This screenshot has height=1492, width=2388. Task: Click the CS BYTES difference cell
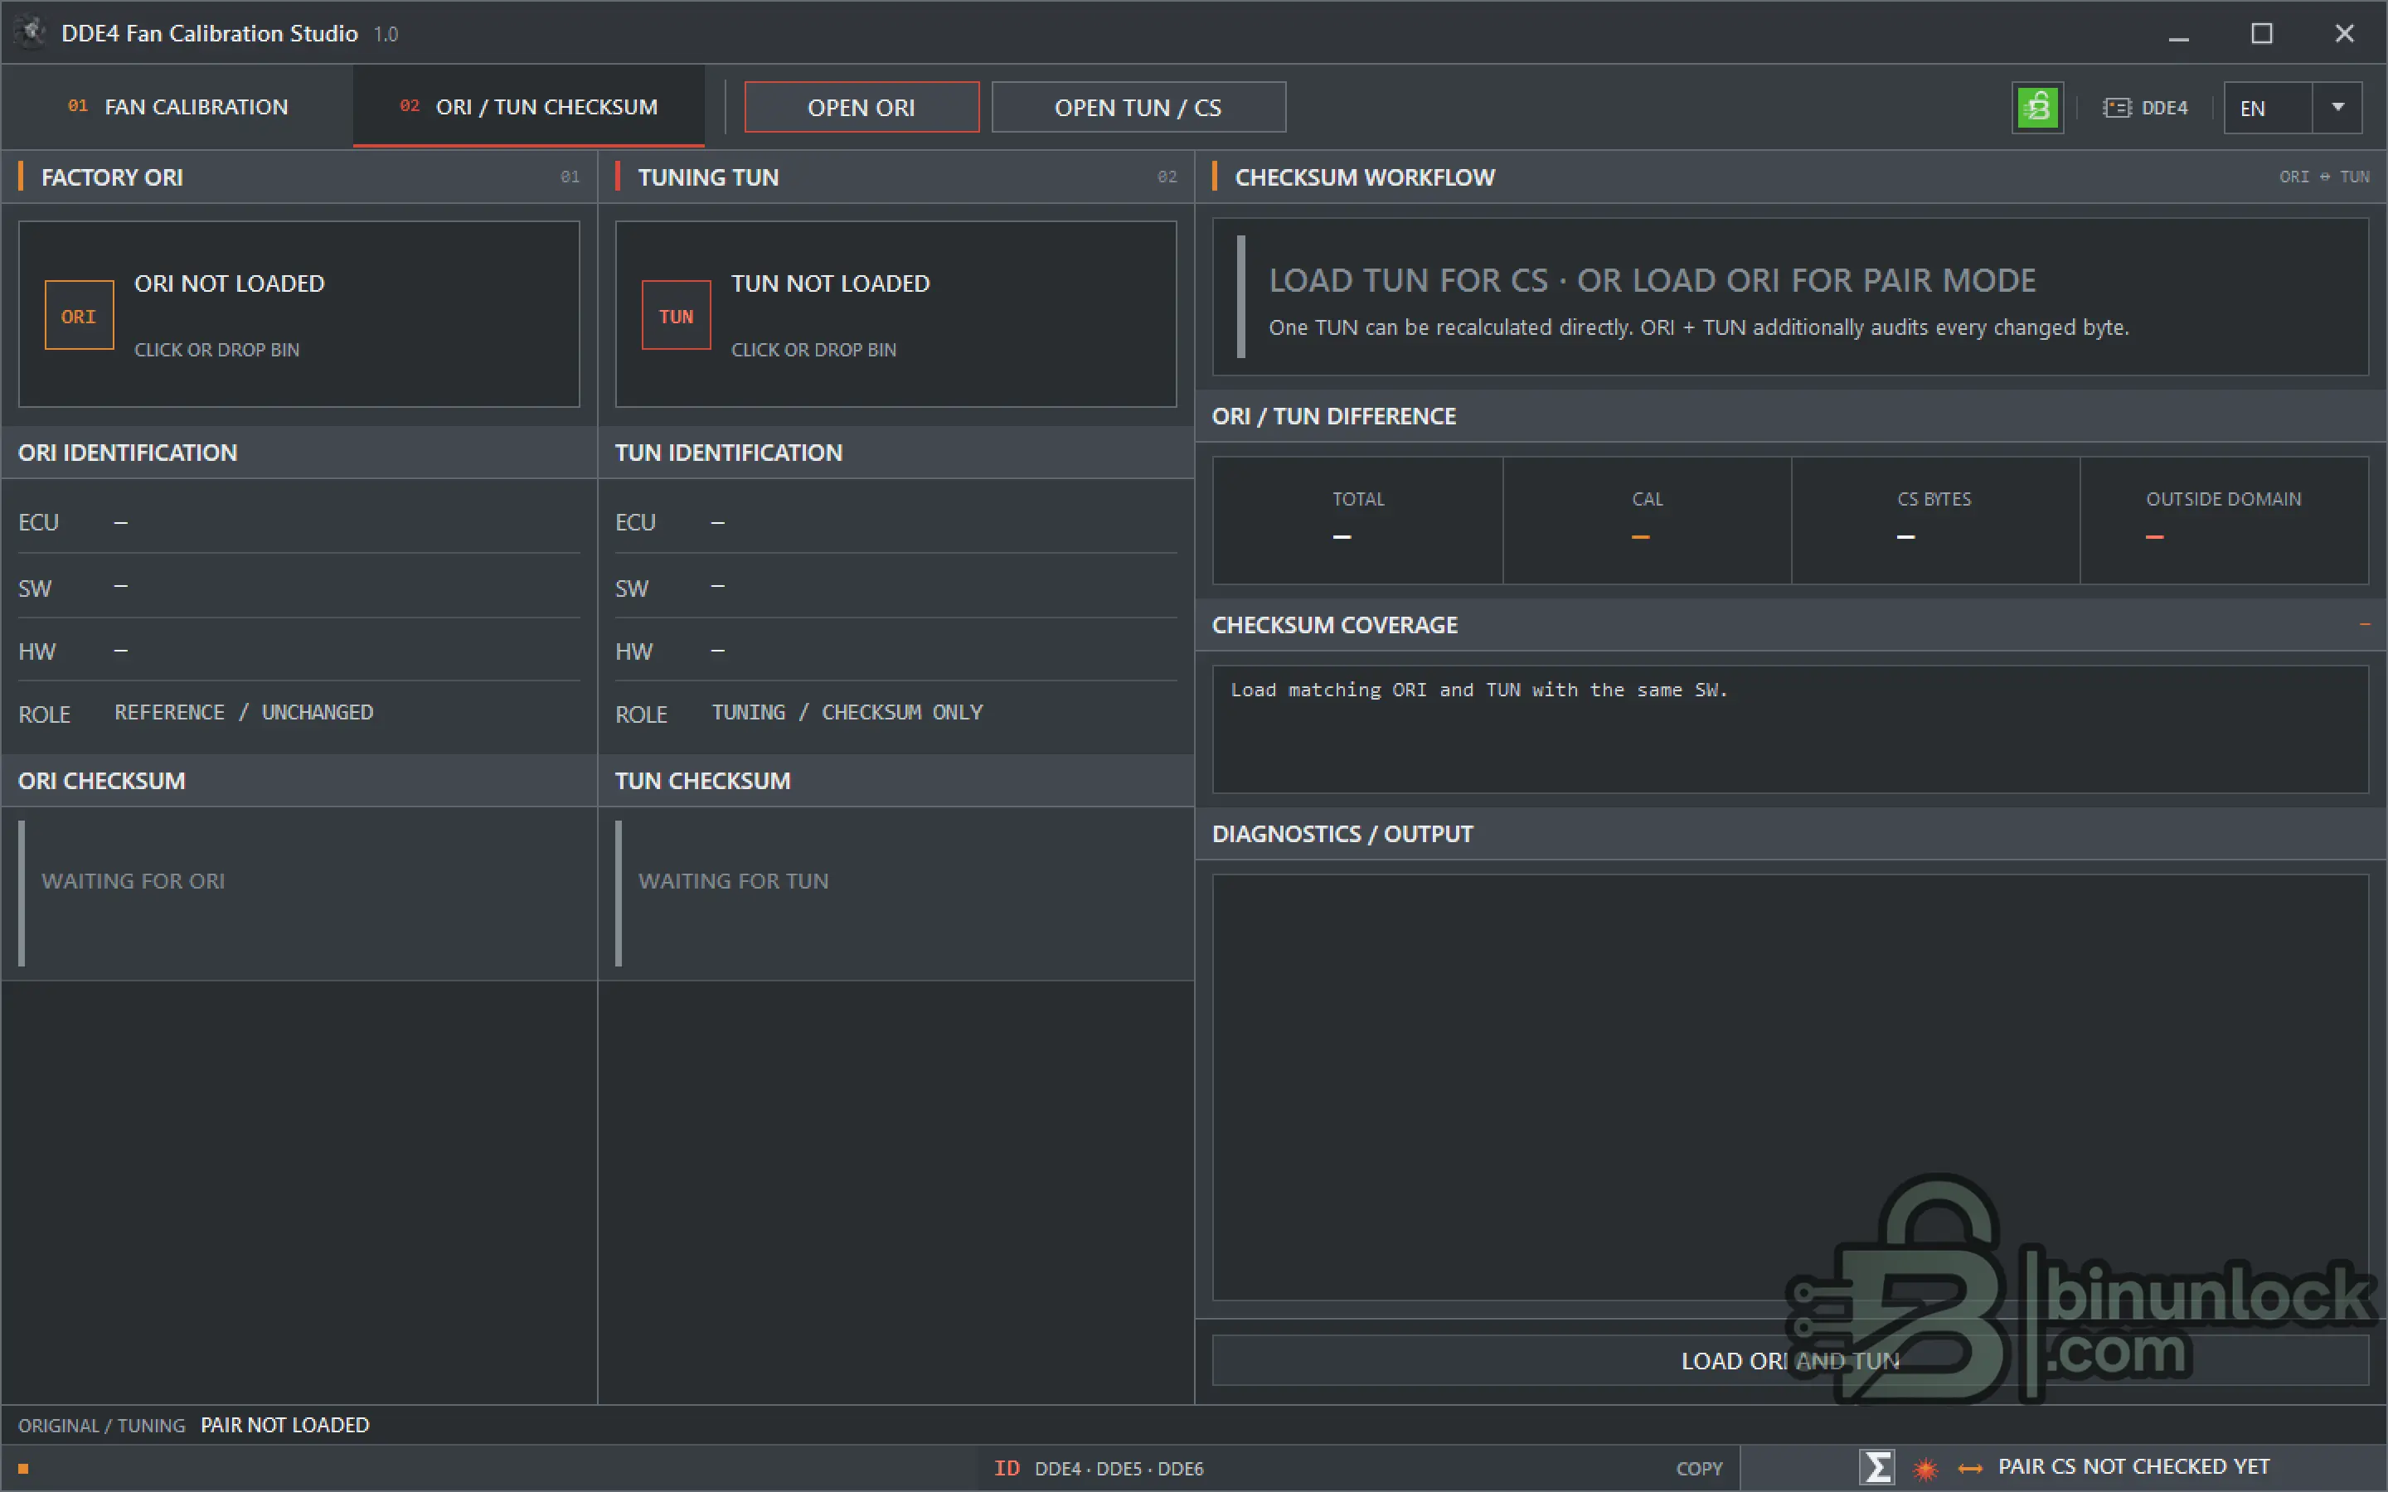tap(1935, 520)
